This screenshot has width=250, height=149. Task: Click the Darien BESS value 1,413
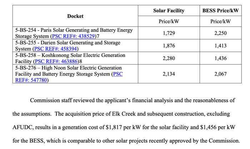[x=220, y=46]
